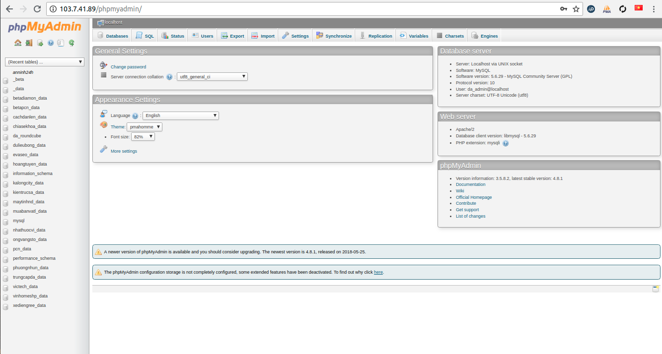The height and width of the screenshot is (354, 662).
Task: Click the Change password link
Action: tap(128, 67)
